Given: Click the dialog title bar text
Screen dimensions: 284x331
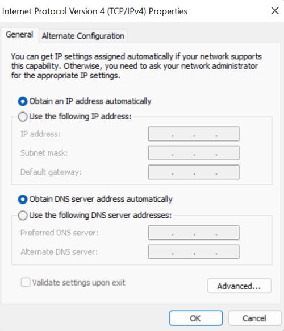Looking at the screenshot, I should pos(95,11).
